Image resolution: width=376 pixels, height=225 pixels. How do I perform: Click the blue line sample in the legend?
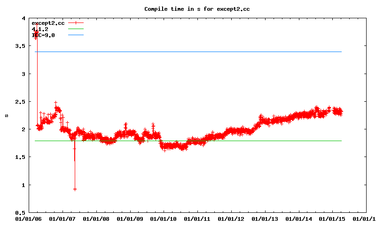pyautogui.click(x=75, y=35)
